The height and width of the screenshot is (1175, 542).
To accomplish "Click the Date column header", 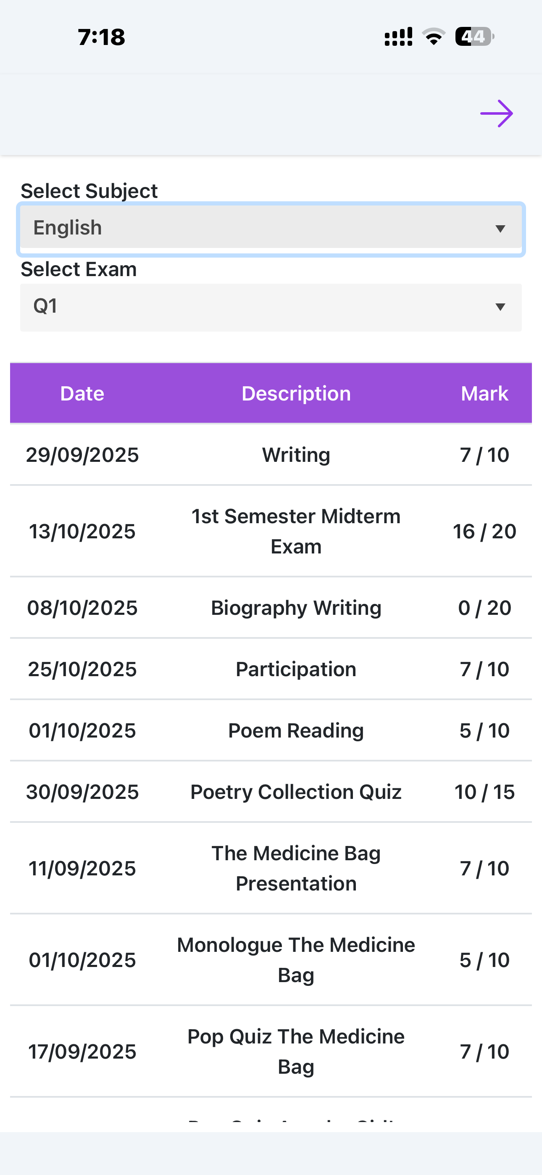I will pyautogui.click(x=82, y=393).
